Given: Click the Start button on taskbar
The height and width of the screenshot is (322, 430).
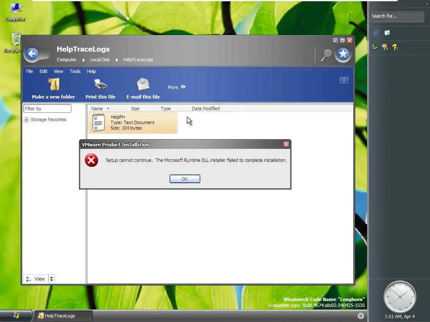Looking at the screenshot, I should (16, 315).
